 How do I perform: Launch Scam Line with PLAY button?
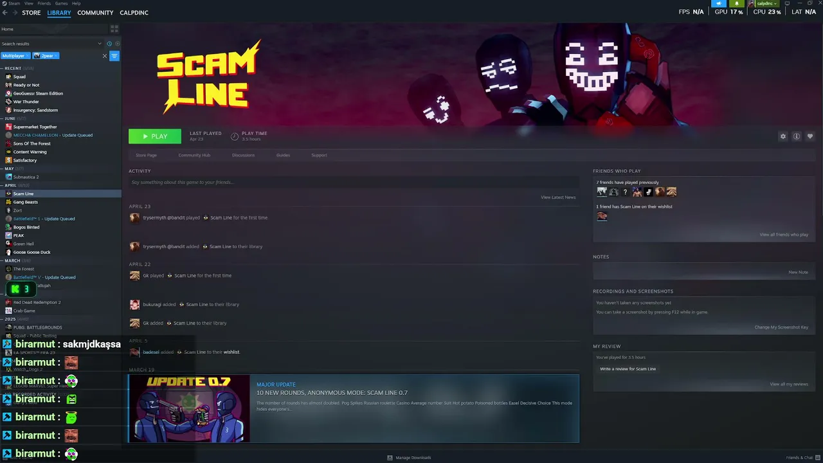tap(155, 136)
